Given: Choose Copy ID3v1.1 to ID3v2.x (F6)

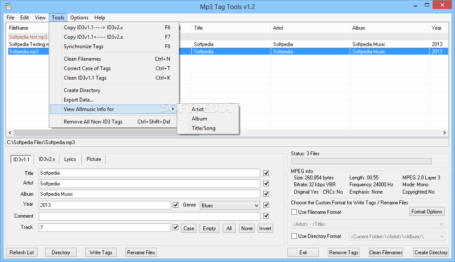Looking at the screenshot, I should pyautogui.click(x=114, y=28).
